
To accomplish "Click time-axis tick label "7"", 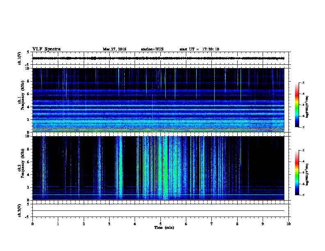I will click(212, 224).
